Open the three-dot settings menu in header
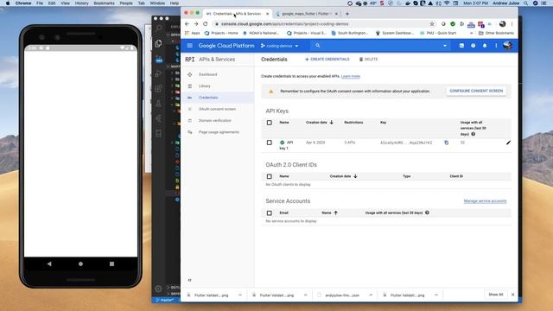This screenshot has height=311, width=553. click(x=496, y=46)
